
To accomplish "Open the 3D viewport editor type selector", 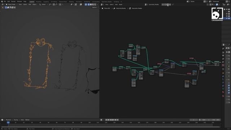I will (3, 4).
